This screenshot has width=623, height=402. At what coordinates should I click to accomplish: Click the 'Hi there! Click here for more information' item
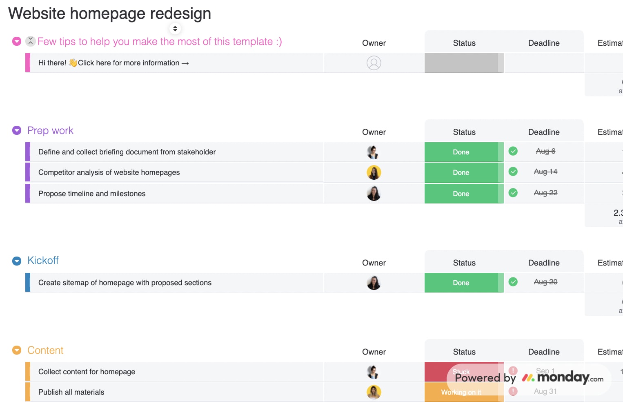coord(113,63)
